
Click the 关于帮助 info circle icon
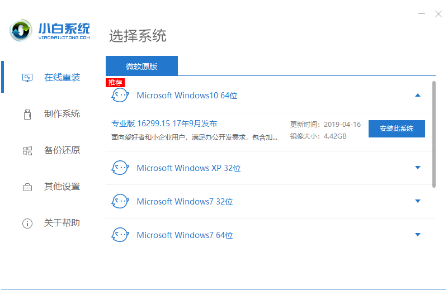point(27,223)
